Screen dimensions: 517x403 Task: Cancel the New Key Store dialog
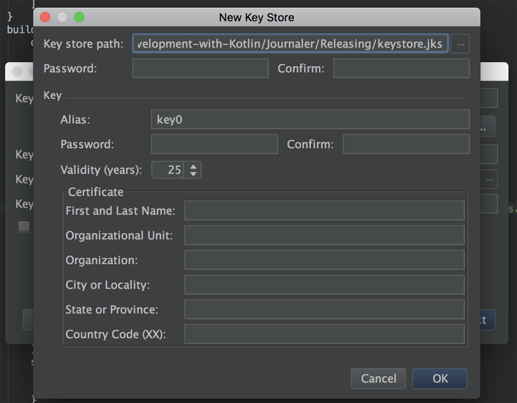click(379, 379)
